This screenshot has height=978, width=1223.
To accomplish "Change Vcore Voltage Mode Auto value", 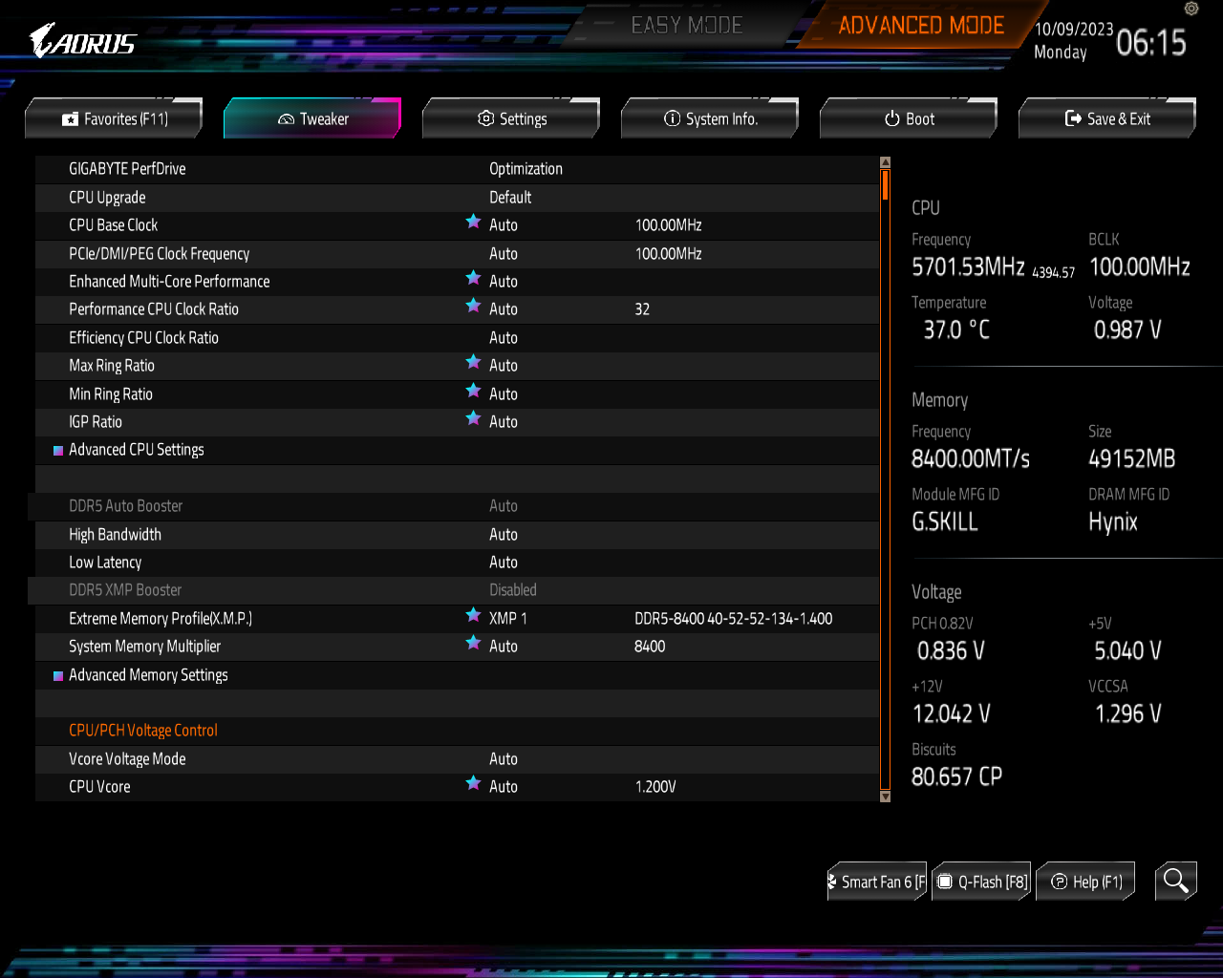I will point(504,759).
